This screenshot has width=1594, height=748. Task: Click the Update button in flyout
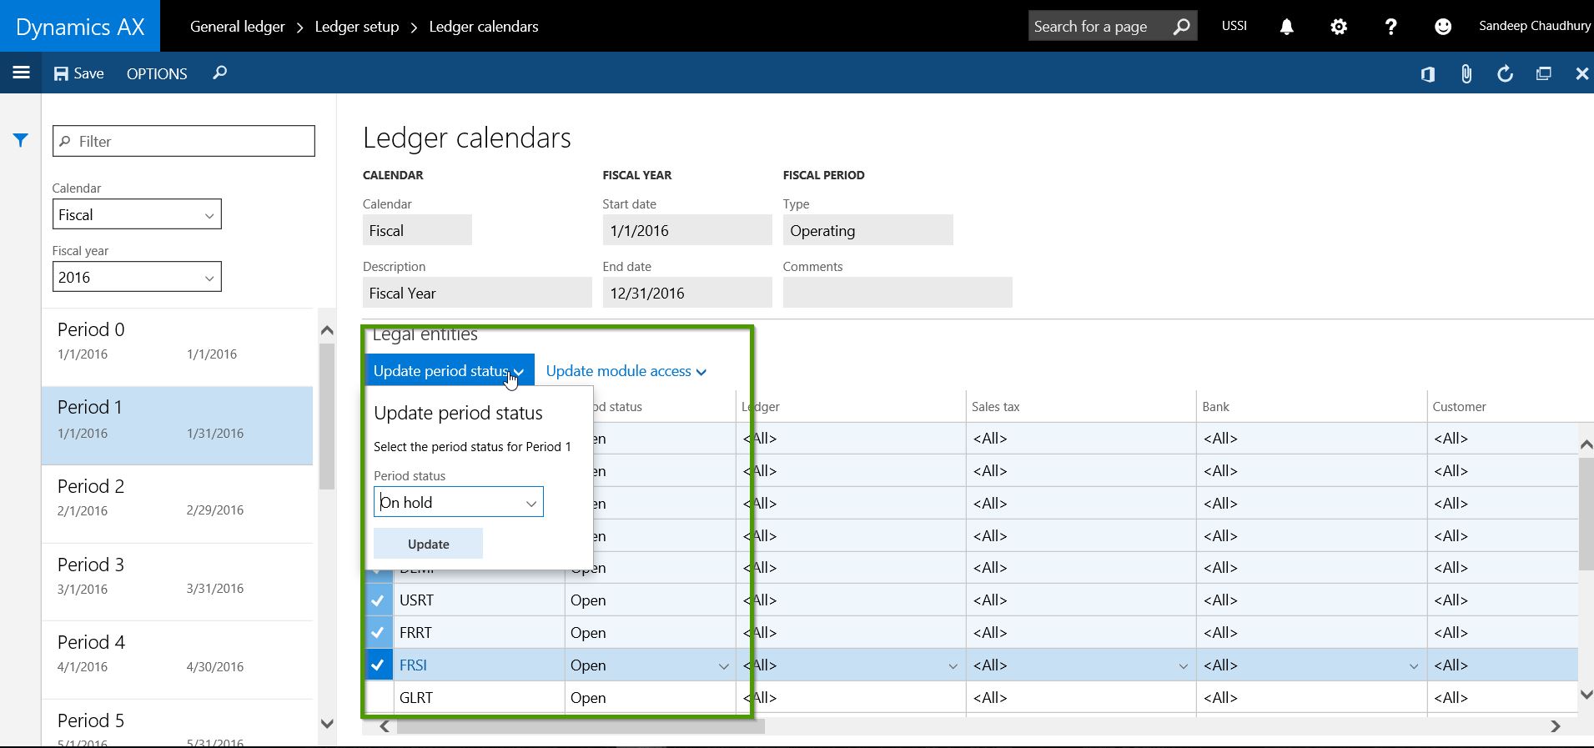pos(428,544)
